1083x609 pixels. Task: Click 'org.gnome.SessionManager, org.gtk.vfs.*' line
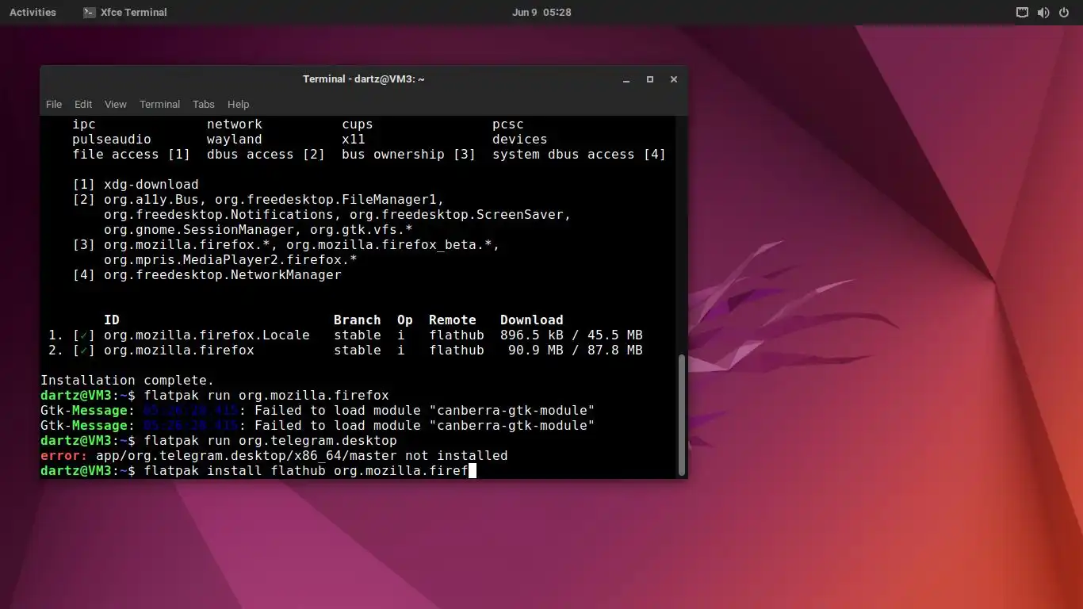[x=258, y=230]
